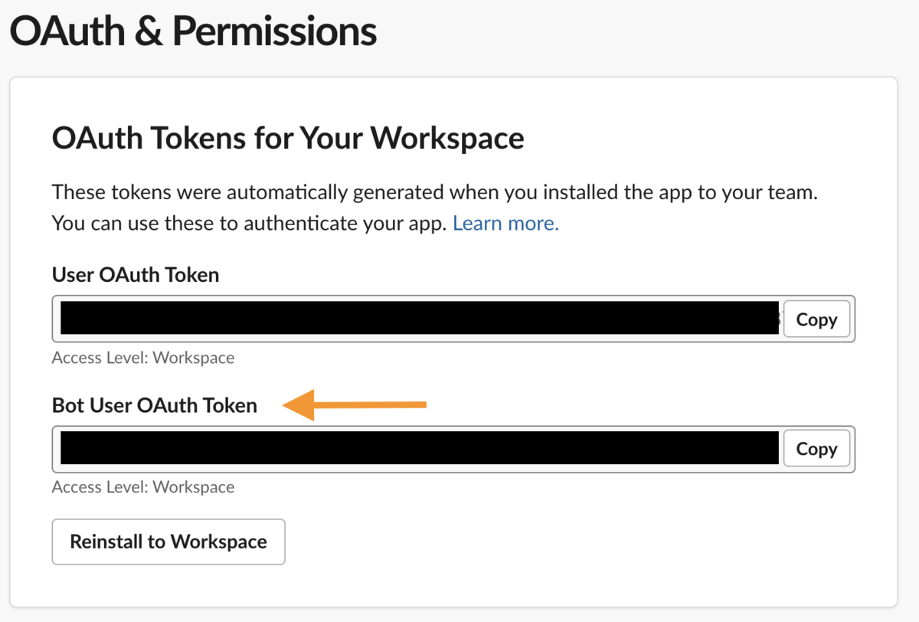
Task: Select the OAuth & Permissions page title
Action: [193, 32]
